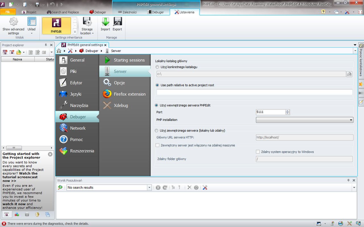Close the PHPEdit general settings document tab
This screenshot has height=227, width=364.
(x=106, y=45)
